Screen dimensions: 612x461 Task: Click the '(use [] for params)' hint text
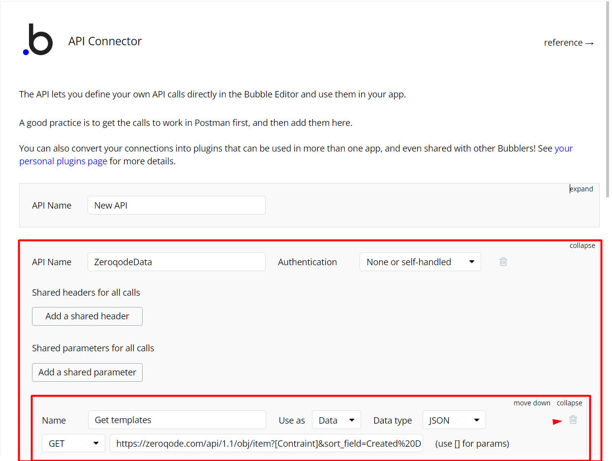[472, 443]
